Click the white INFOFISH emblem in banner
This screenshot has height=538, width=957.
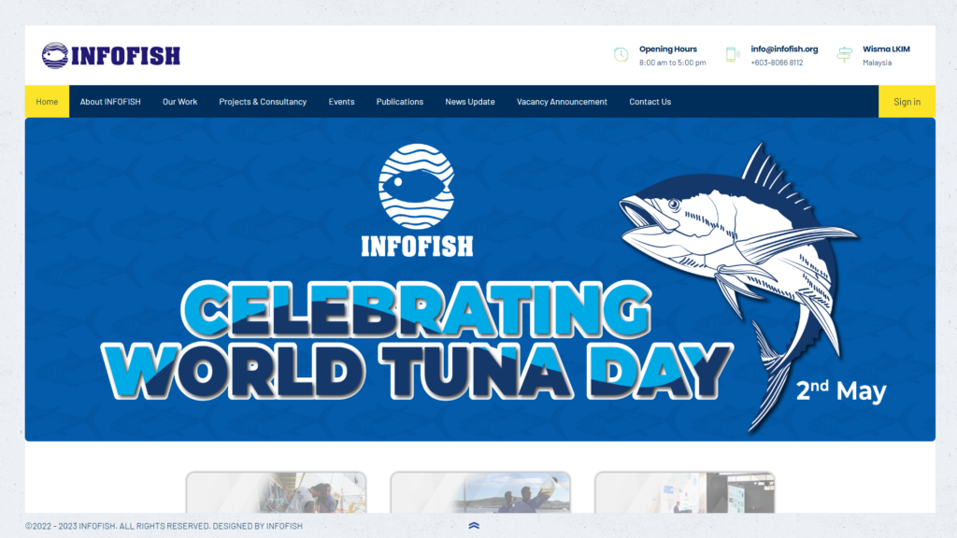pos(417,200)
